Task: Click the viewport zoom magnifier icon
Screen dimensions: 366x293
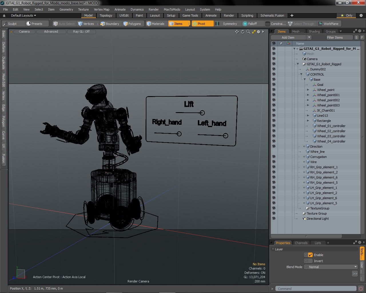Action: 248,32
